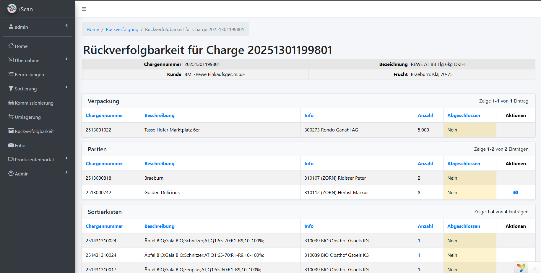Click the Beurteilungen list icon
Screen dimensions: 541x273
coord(11,74)
